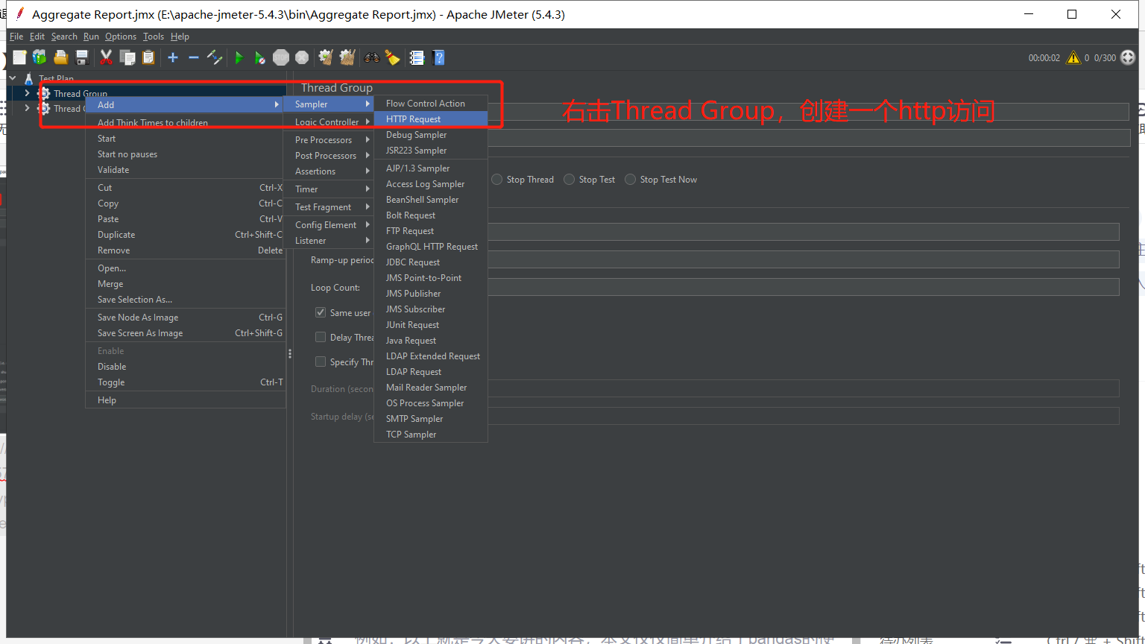The width and height of the screenshot is (1145, 644).
Task: Choose JDBC Request sampler
Action: [x=431, y=262]
